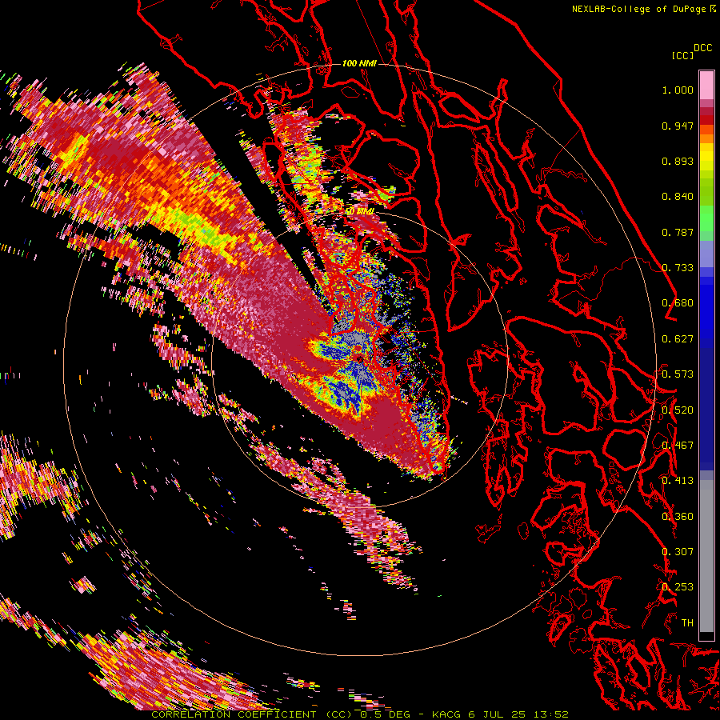Click the 0.520 legend value
The image size is (720, 720).
point(678,410)
